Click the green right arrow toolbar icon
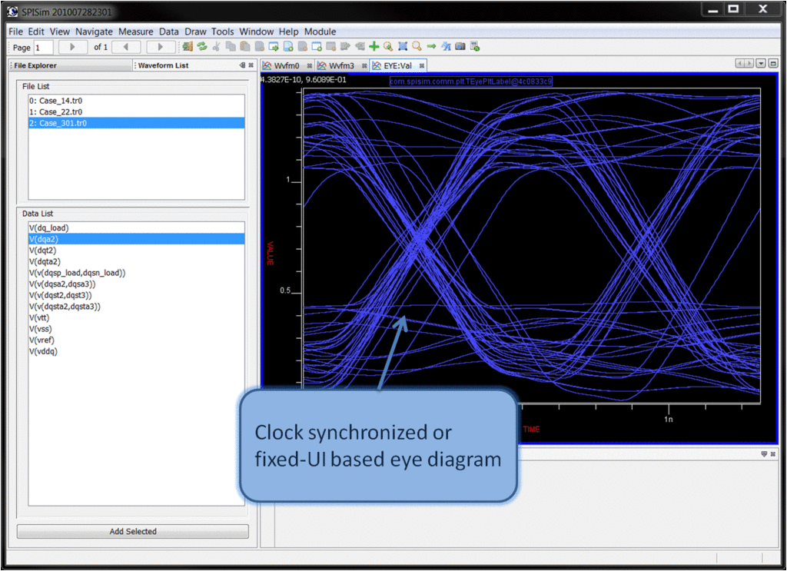787x571 pixels. tap(431, 47)
